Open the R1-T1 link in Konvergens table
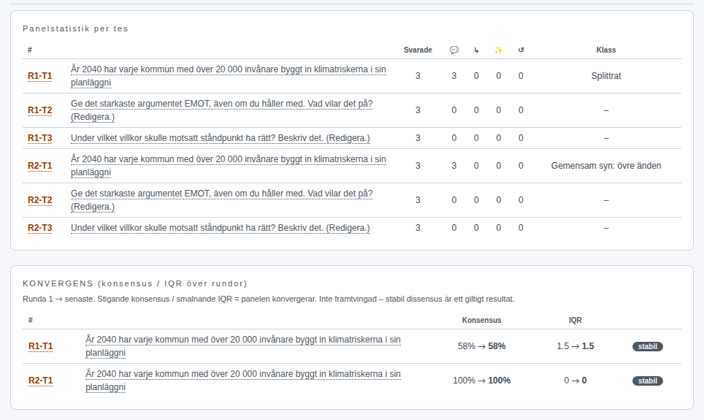Screen dimensions: 704x420 pos(40,346)
